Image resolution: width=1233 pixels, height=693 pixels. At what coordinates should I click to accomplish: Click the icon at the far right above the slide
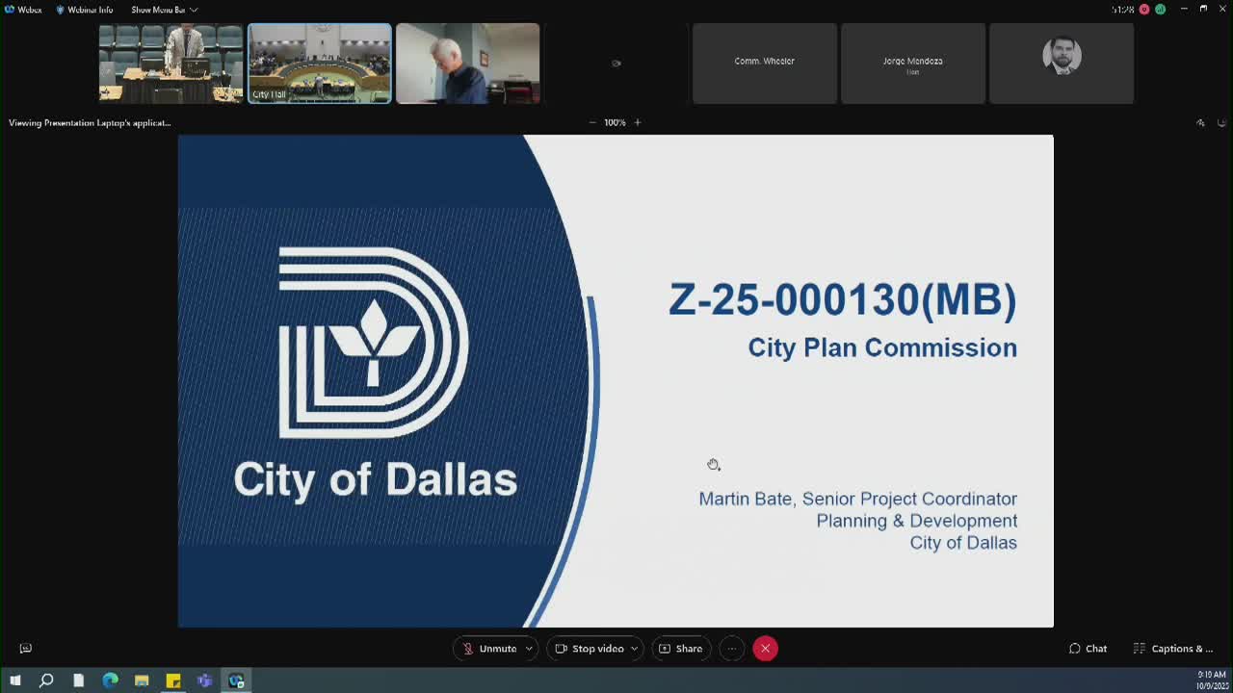[1221, 122]
